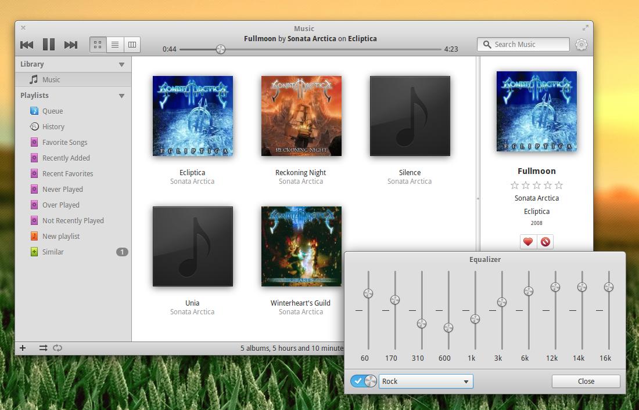Image resolution: width=639 pixels, height=410 pixels.
Task: Pause the playing song
Action: coord(49,44)
